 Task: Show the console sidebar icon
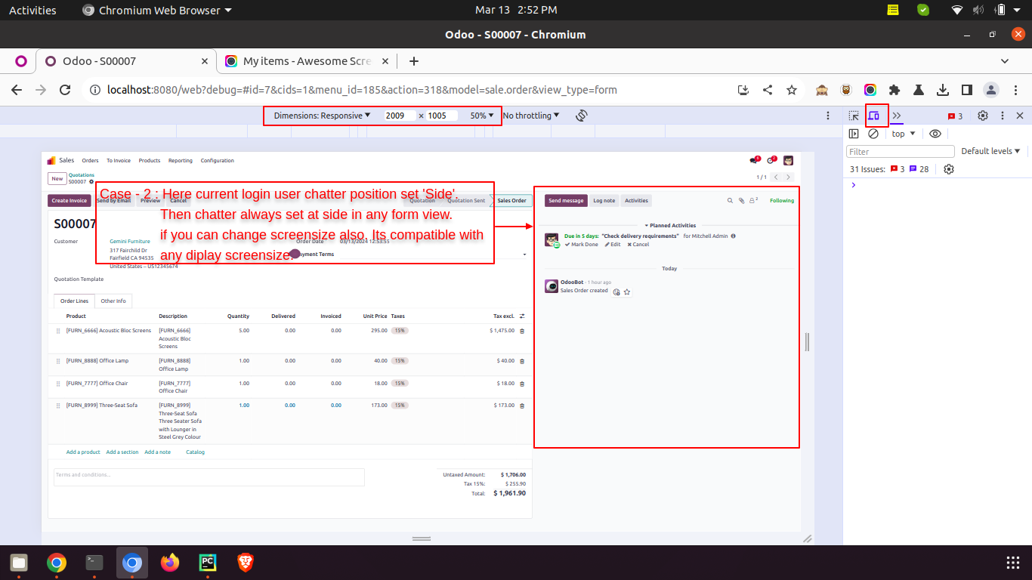[854, 134]
